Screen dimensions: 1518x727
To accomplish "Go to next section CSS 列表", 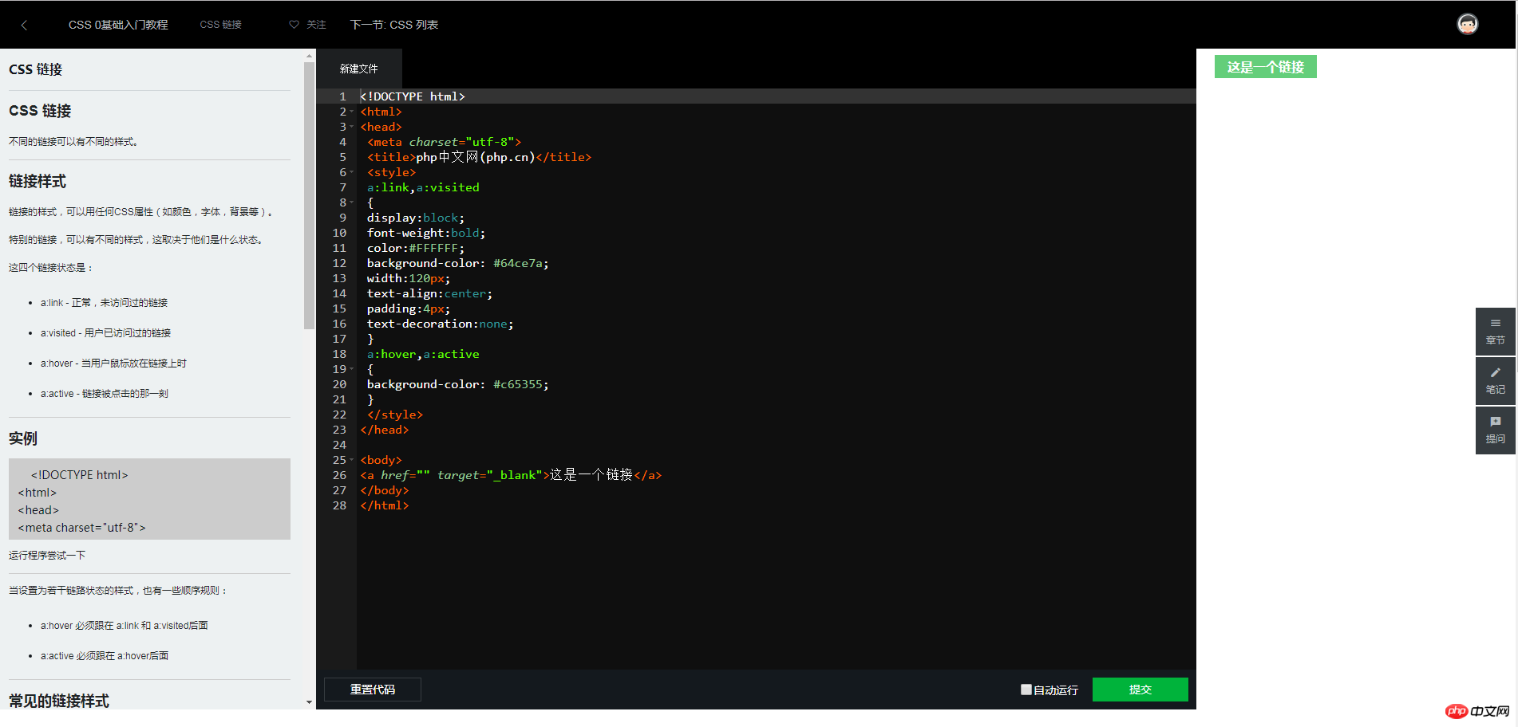I will (394, 25).
